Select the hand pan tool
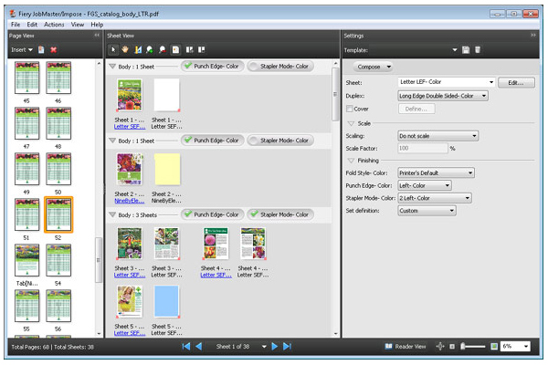The image size is (548, 365). (126, 48)
